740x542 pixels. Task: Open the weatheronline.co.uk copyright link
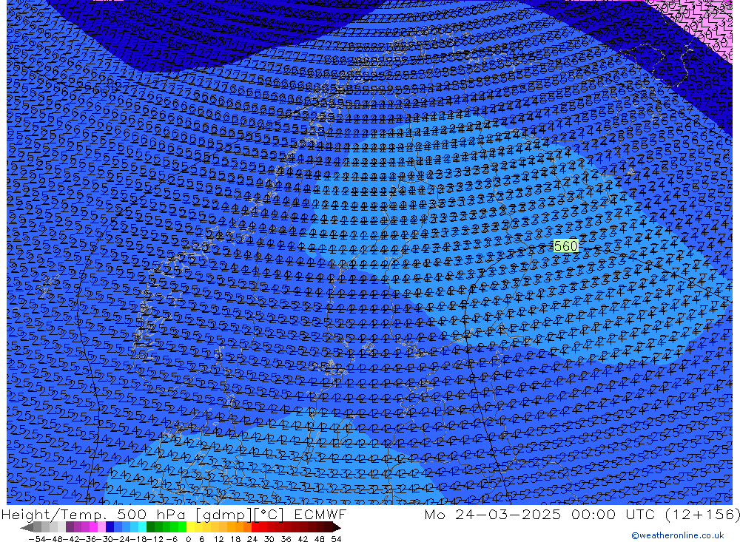point(677,535)
